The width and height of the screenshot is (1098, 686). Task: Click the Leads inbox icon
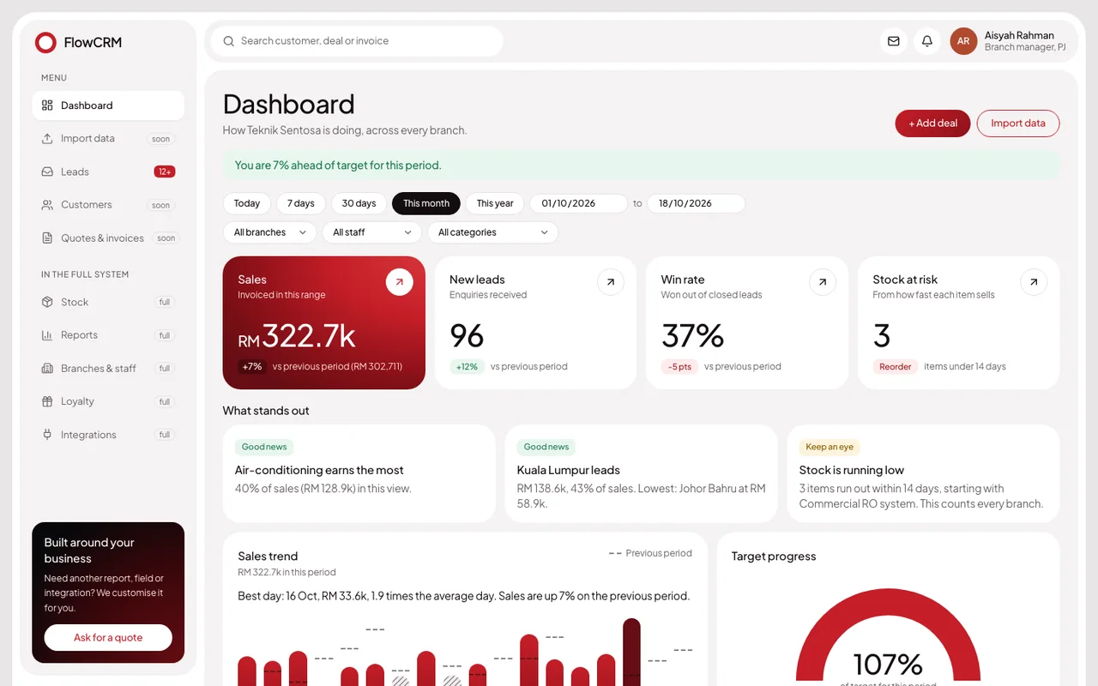click(x=47, y=171)
